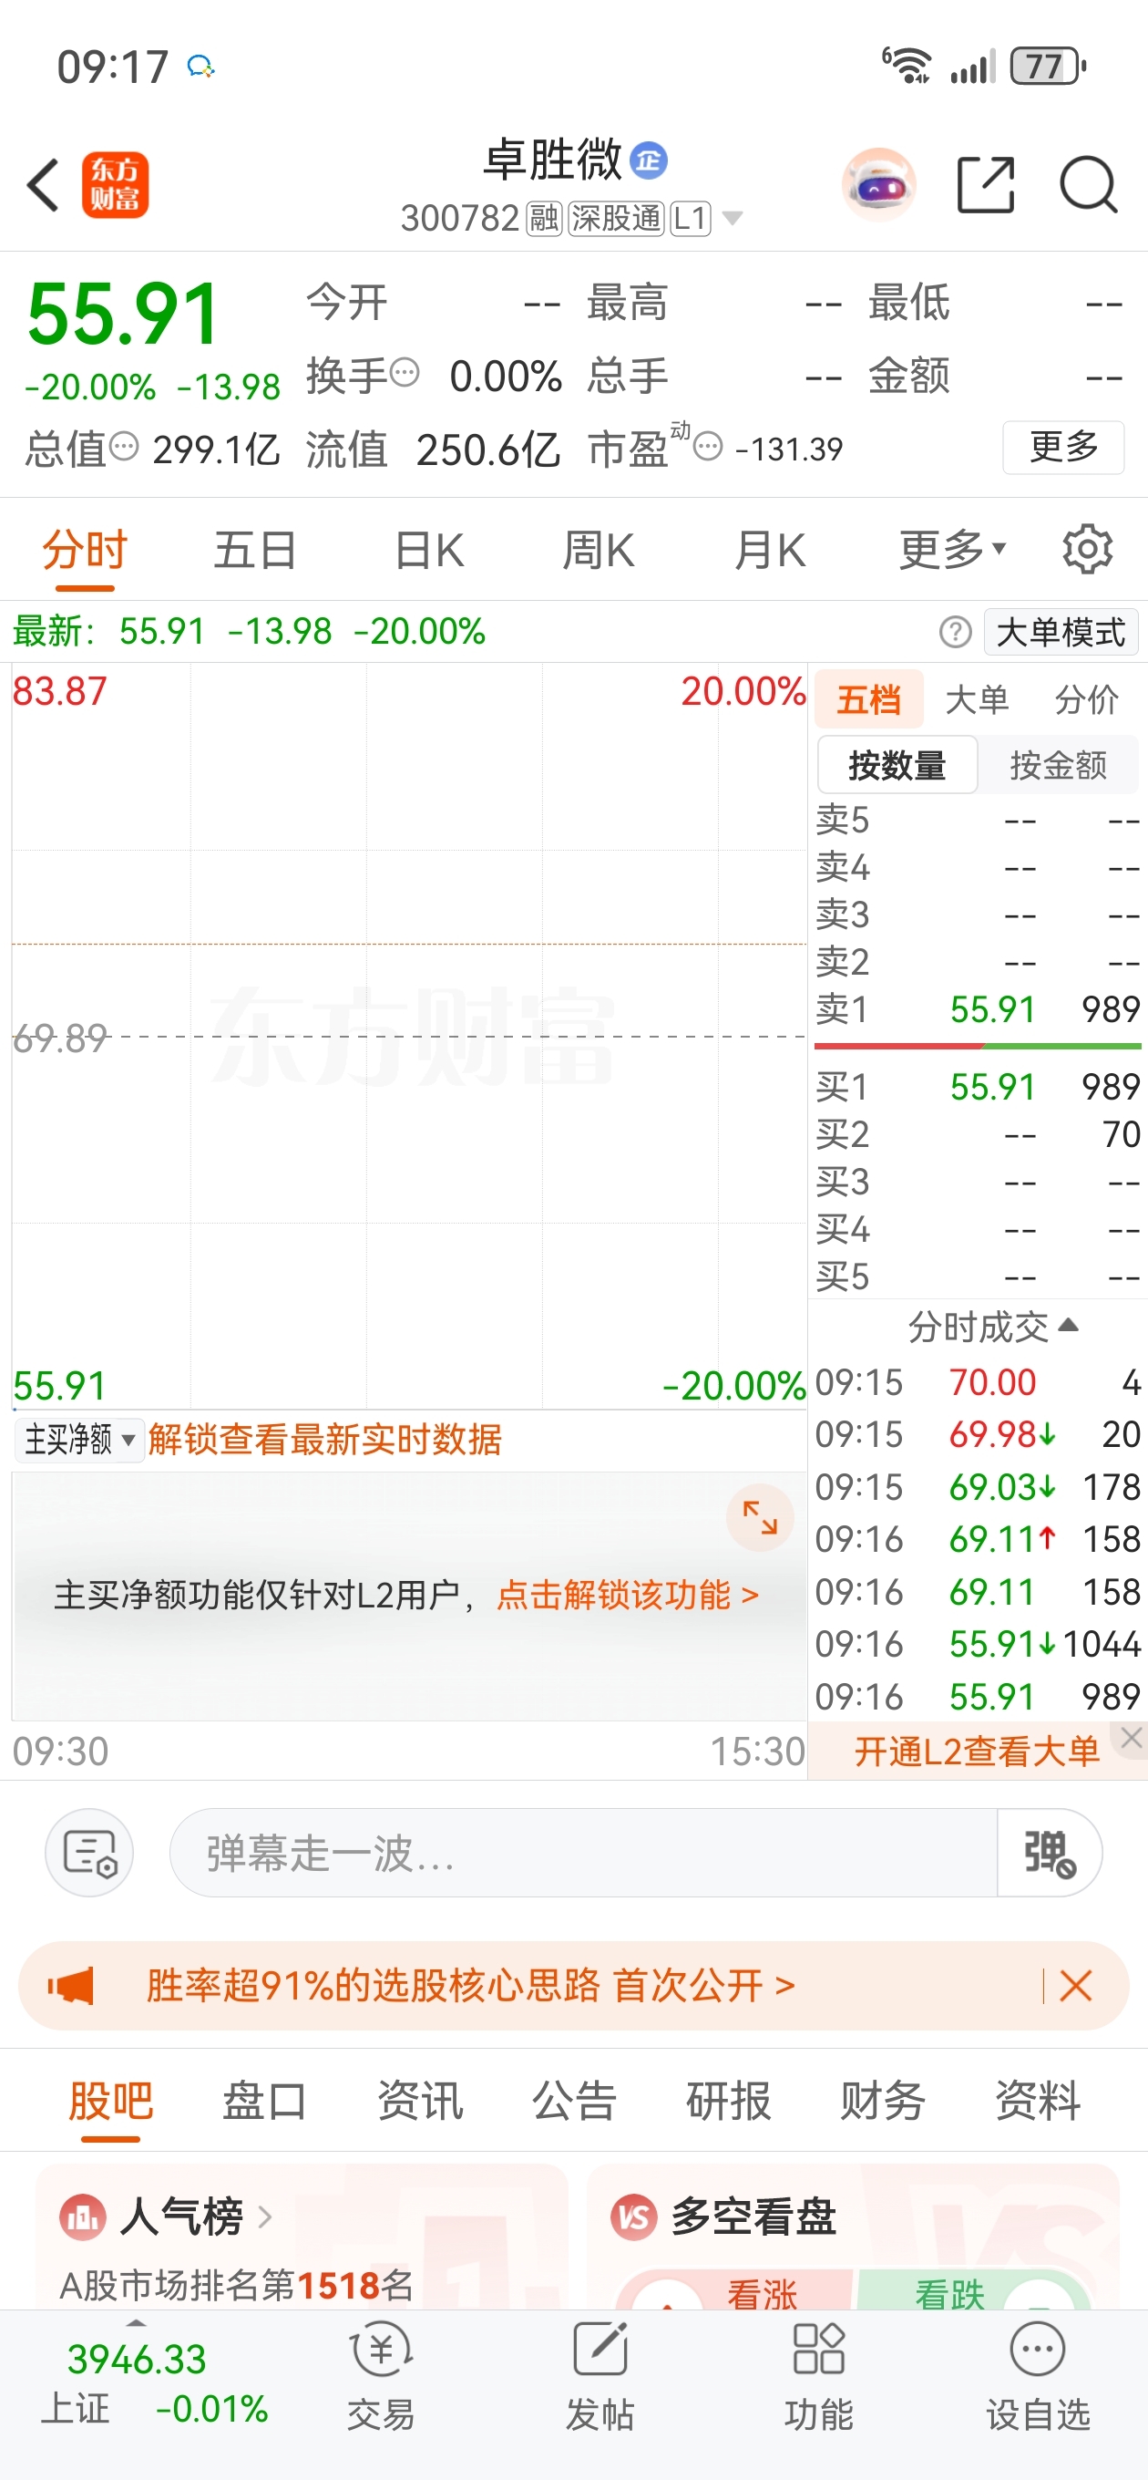The width and height of the screenshot is (1148, 2480).
Task: Open 发帖 from the bottom bar
Action: (600, 2376)
